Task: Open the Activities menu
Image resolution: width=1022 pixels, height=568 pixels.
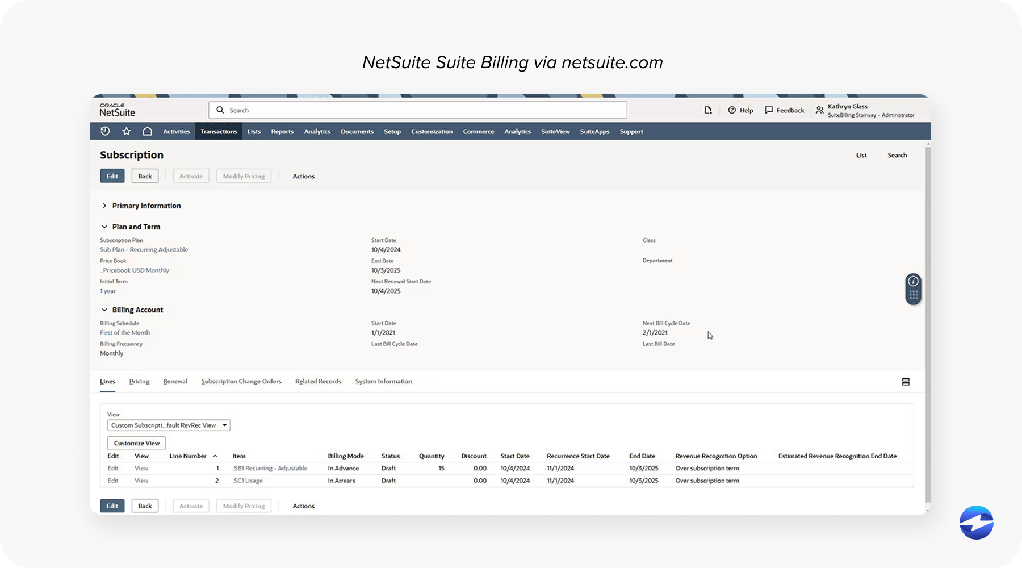Action: click(177, 131)
